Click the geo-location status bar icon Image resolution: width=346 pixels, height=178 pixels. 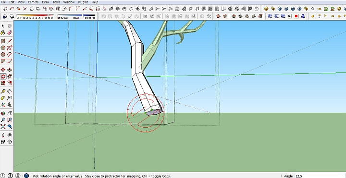point(3,176)
